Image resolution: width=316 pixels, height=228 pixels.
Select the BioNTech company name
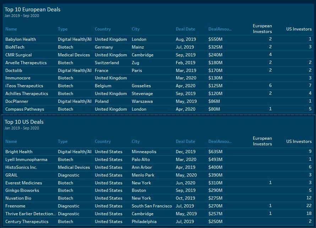pyautogui.click(x=15, y=47)
